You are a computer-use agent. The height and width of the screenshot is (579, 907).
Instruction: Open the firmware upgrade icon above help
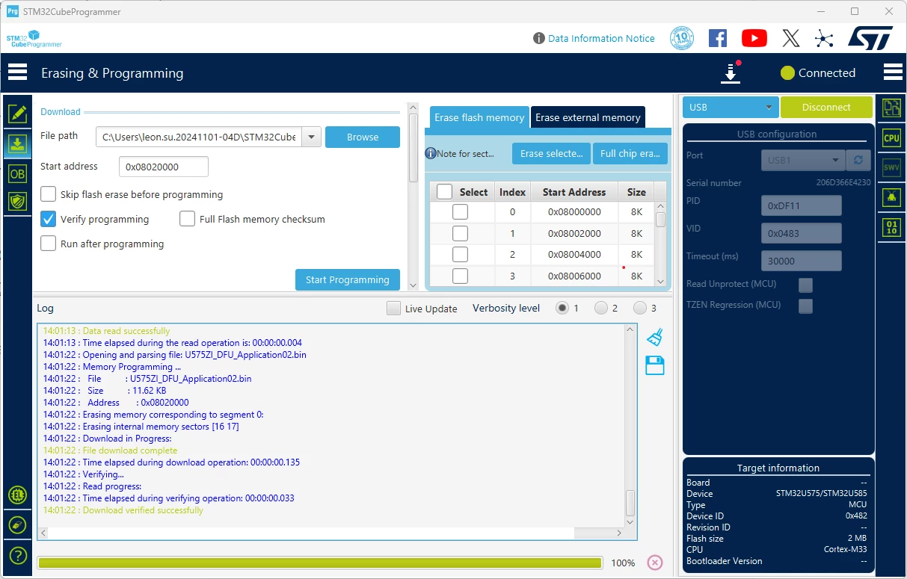pyautogui.click(x=17, y=524)
